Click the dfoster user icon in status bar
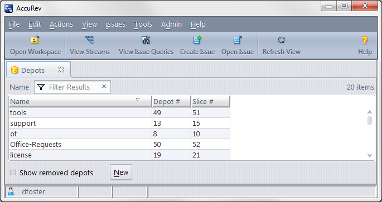382x202 pixels. pyautogui.click(x=11, y=191)
